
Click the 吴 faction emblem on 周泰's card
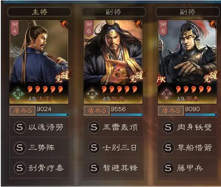coord(166,94)
